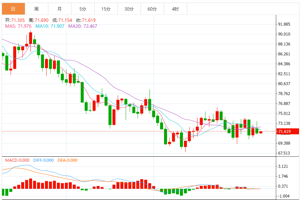This screenshot has width=302, height=200.
Task: Open the 30分 interval tab
Action: [129, 9]
